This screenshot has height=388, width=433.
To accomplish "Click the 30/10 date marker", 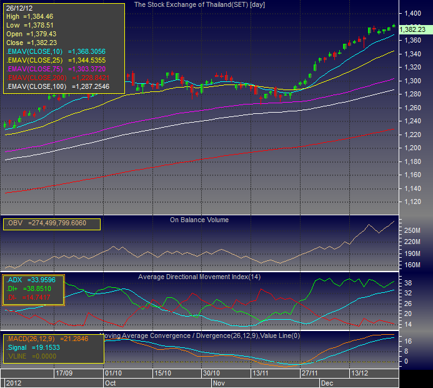I will point(212,374).
